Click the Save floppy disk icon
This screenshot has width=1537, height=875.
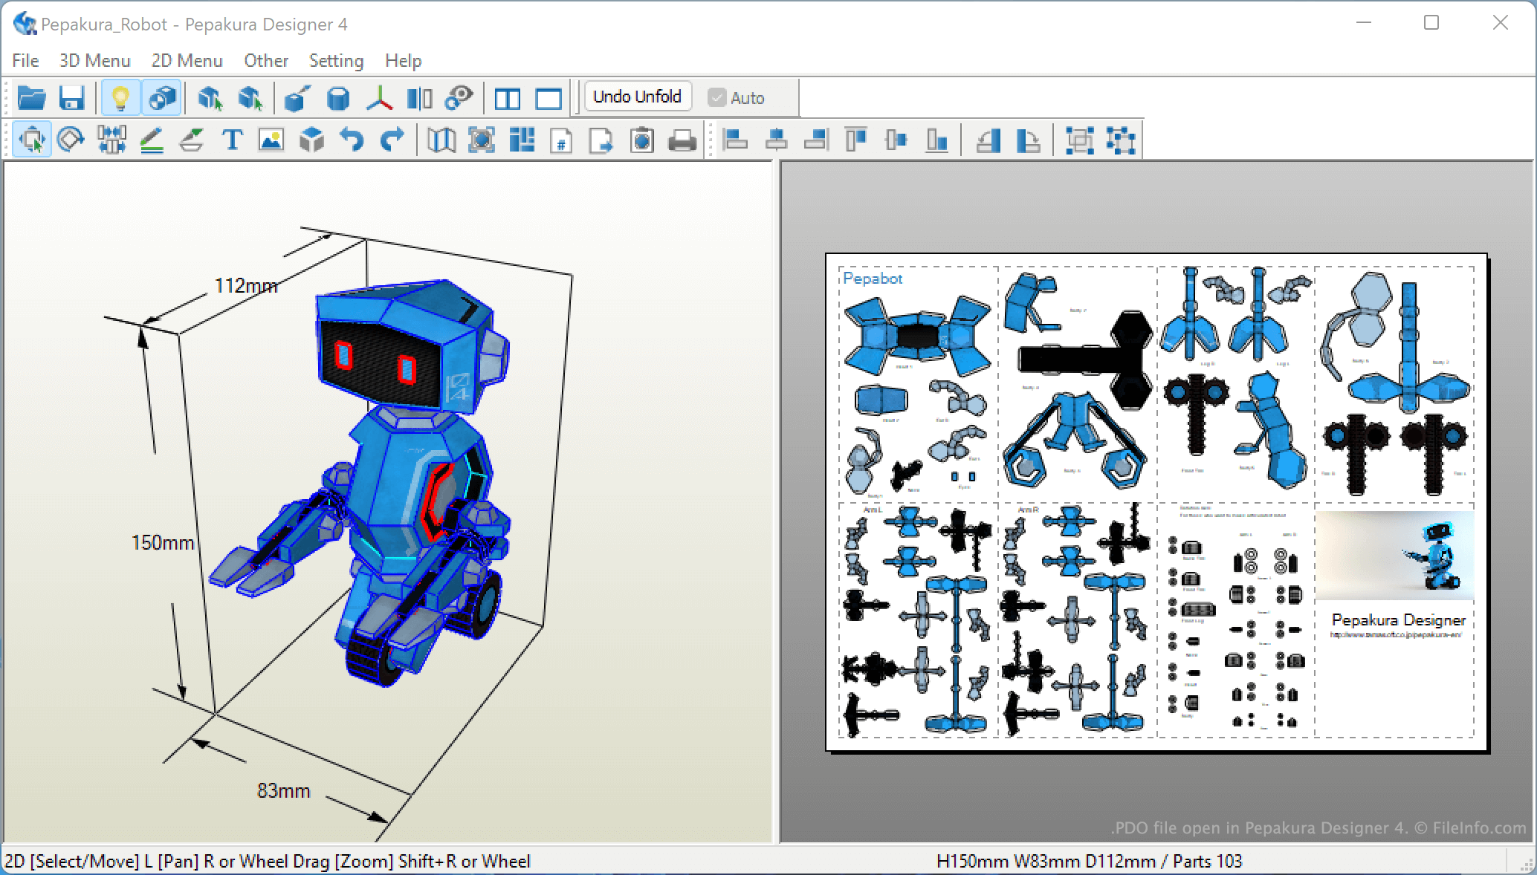pyautogui.click(x=72, y=98)
